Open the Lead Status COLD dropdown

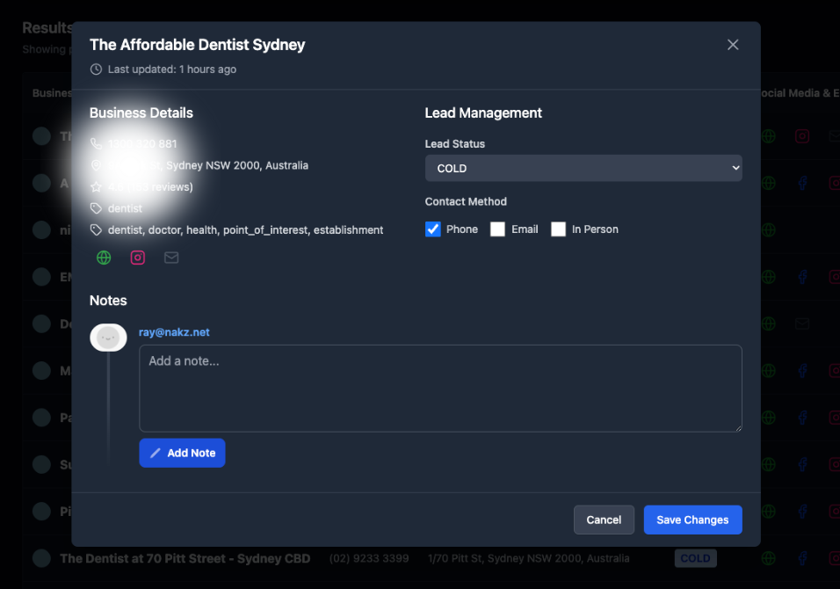click(x=583, y=168)
